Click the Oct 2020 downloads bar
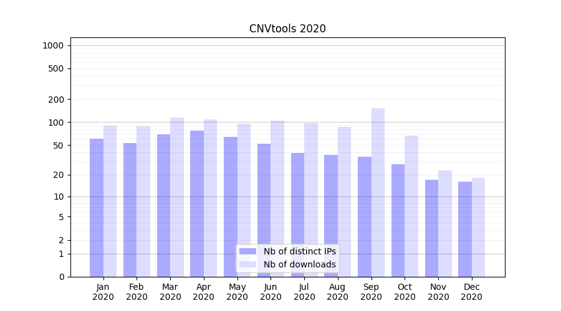 (x=411, y=206)
